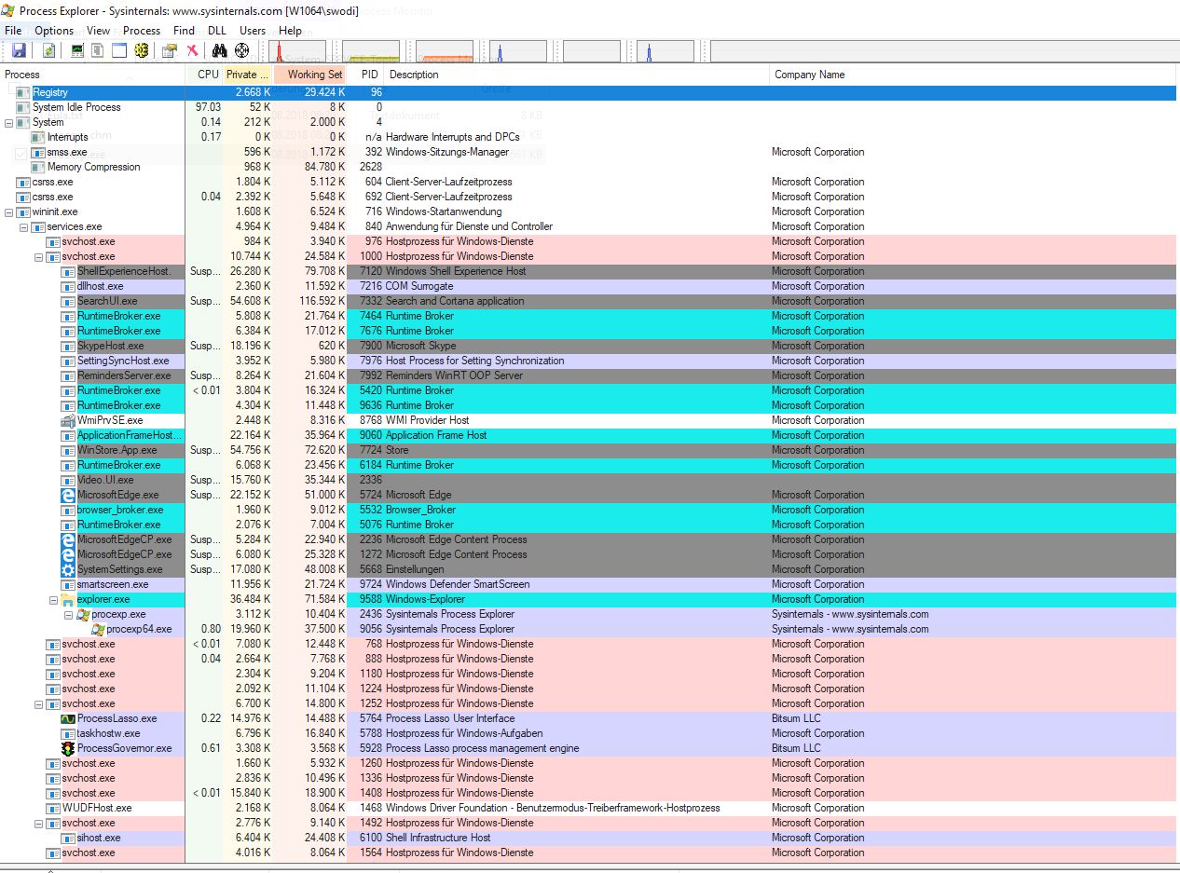Open the Process menu
The width and height of the screenshot is (1180, 873).
click(142, 31)
